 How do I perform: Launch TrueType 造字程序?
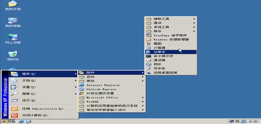(171, 35)
